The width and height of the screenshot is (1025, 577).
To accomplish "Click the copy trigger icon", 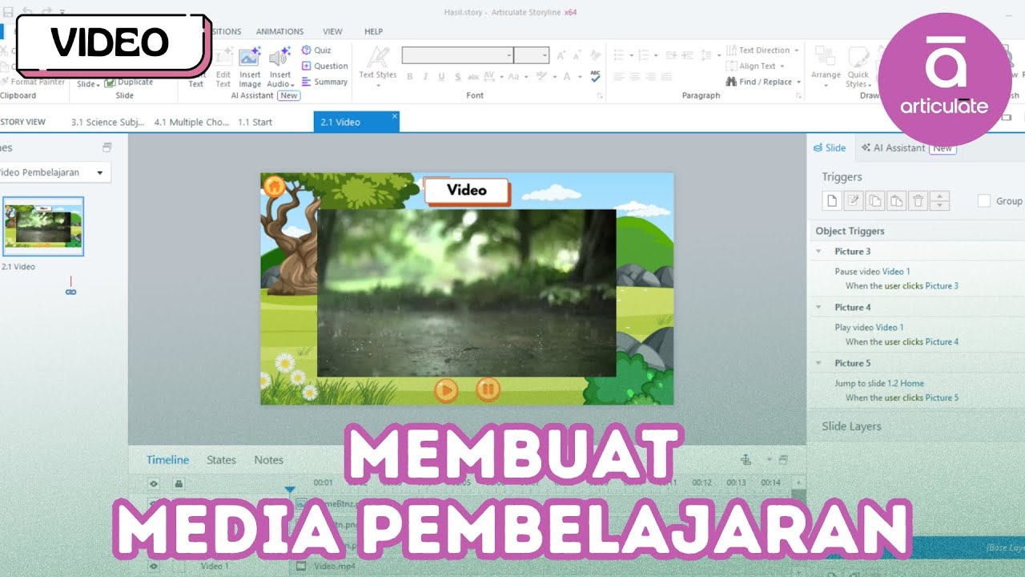I will tap(875, 201).
